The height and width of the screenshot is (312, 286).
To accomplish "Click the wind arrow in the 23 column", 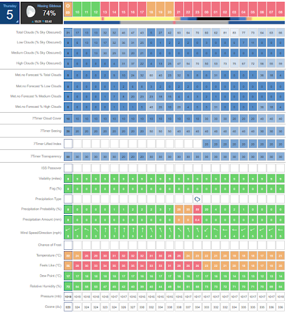I will point(197,230).
